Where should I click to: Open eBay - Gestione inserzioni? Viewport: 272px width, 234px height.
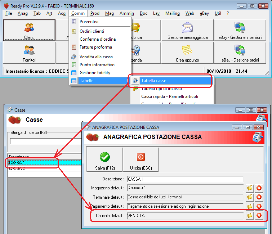pyautogui.click(x=240, y=30)
